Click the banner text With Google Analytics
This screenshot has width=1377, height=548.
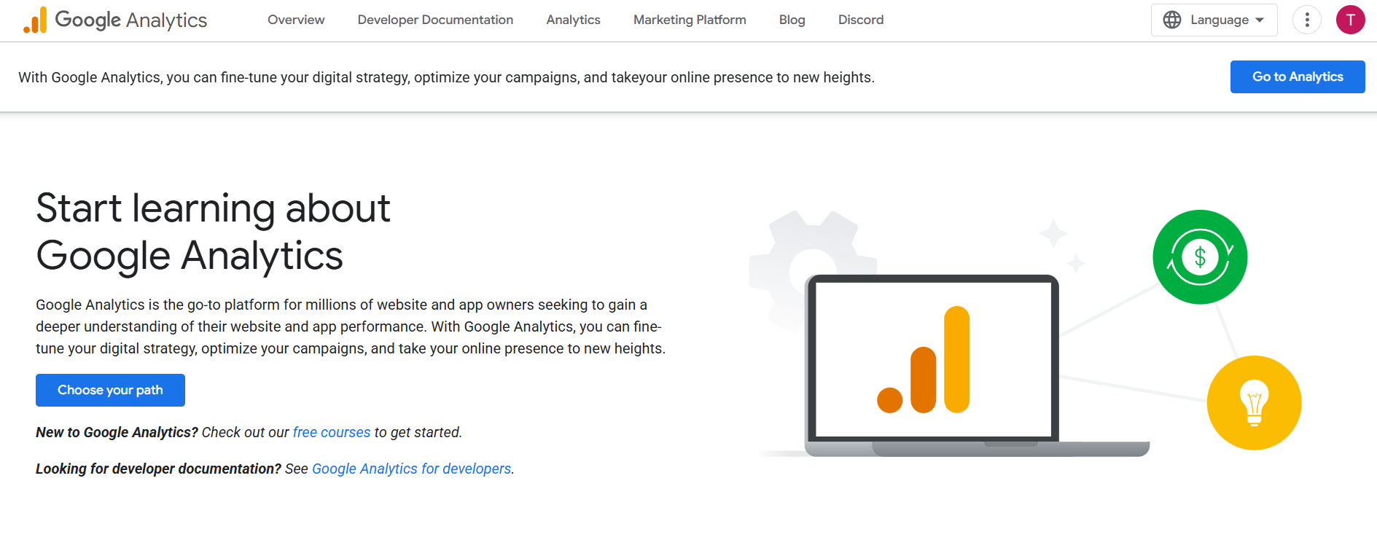click(446, 77)
